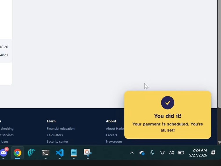Screen dimensions: 221x166
Task: Click the "You did it!" toast heading
Action: pyautogui.click(x=168, y=116)
